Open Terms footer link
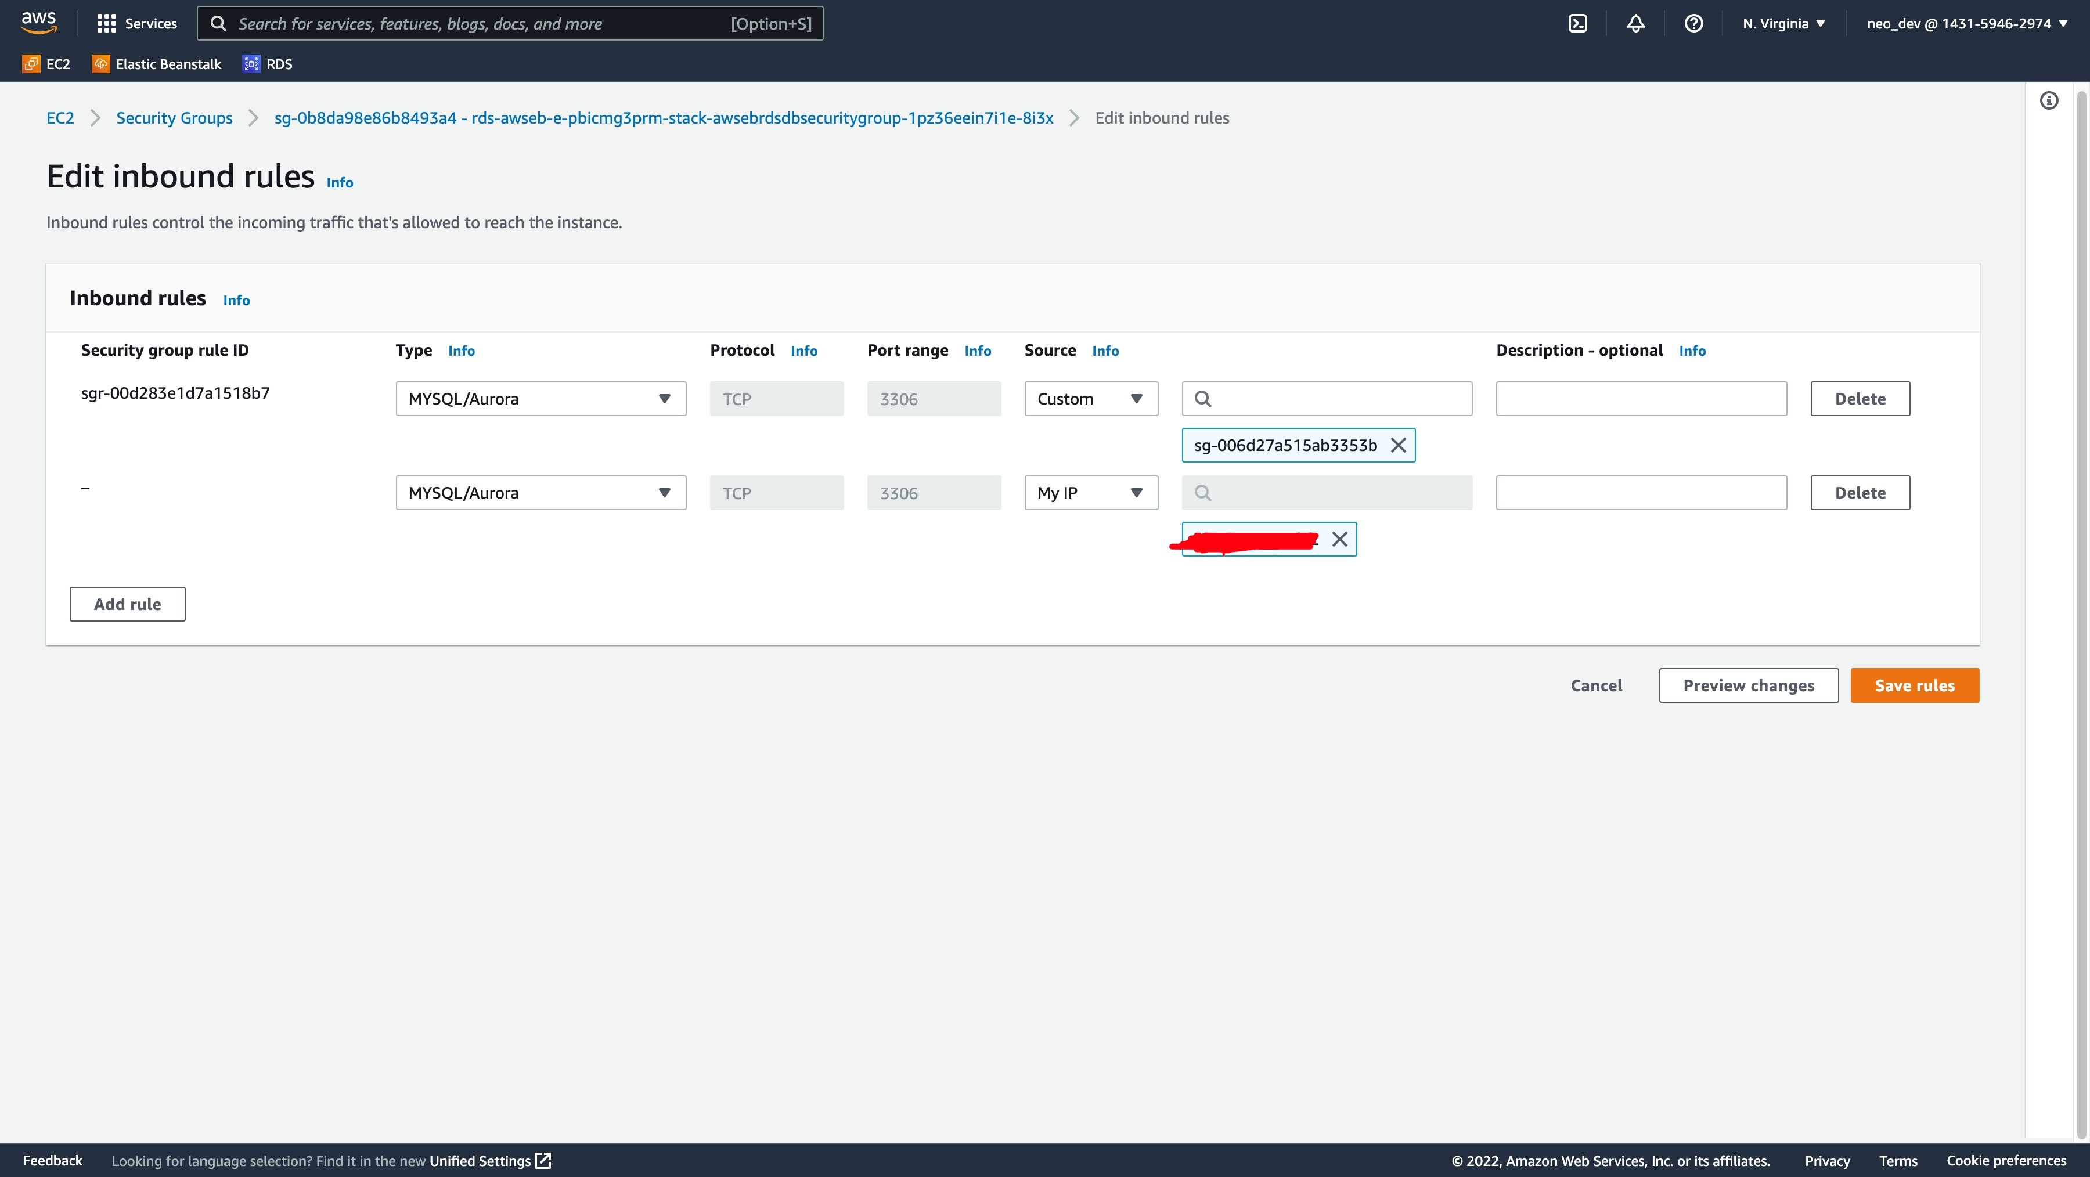This screenshot has height=1177, width=2090. 1898,1161
